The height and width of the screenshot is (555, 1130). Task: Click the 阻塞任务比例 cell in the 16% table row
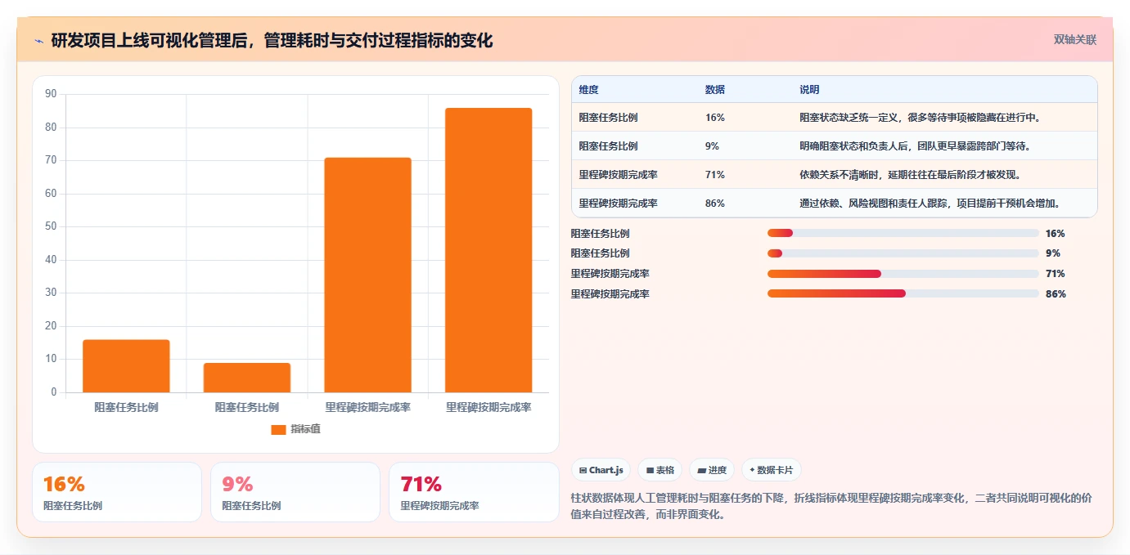pyautogui.click(x=608, y=118)
